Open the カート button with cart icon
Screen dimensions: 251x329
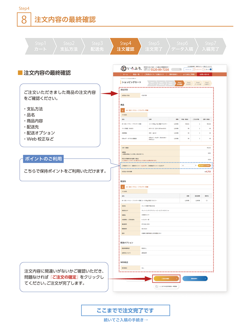pyautogui.click(x=208, y=69)
